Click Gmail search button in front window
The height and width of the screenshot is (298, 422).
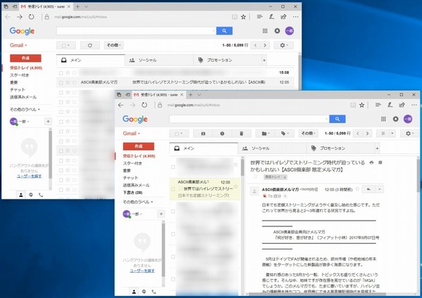pos(337,119)
